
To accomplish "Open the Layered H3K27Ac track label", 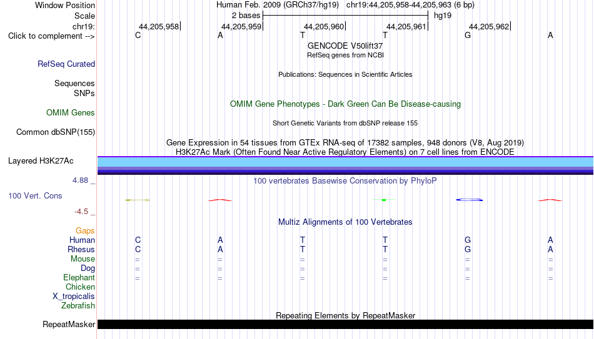I will point(41,161).
